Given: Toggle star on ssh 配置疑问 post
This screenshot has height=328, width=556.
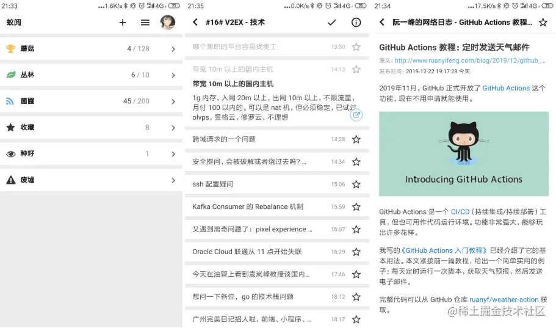Looking at the screenshot, I should click(x=356, y=184).
